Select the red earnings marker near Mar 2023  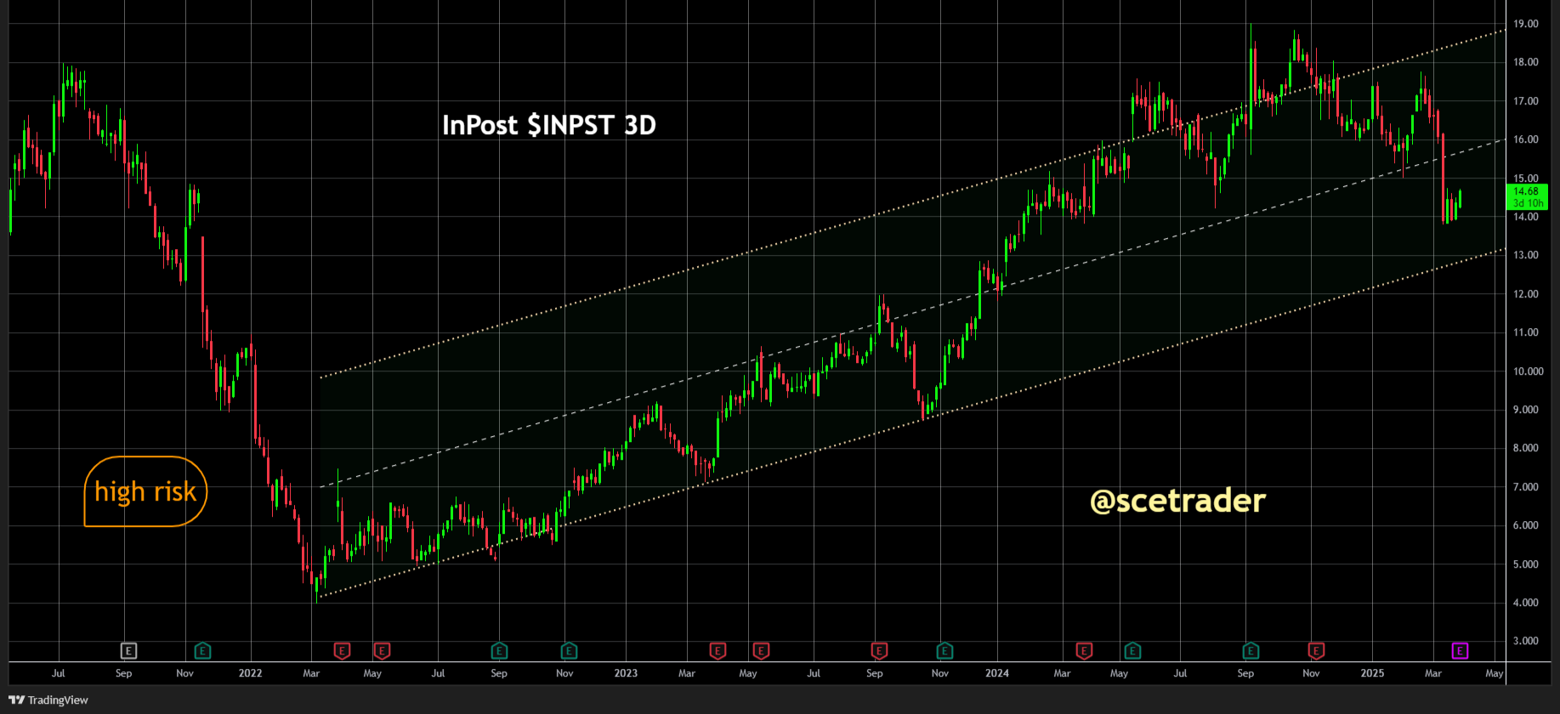(718, 651)
